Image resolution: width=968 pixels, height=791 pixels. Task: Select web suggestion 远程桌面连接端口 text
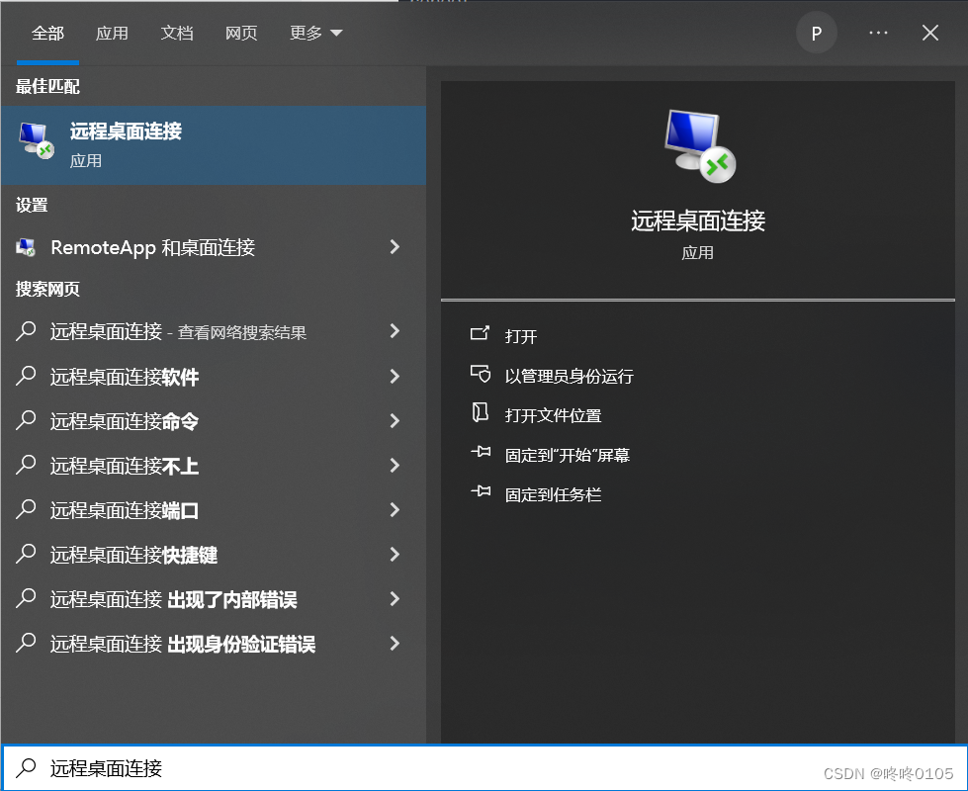pyautogui.click(x=124, y=510)
